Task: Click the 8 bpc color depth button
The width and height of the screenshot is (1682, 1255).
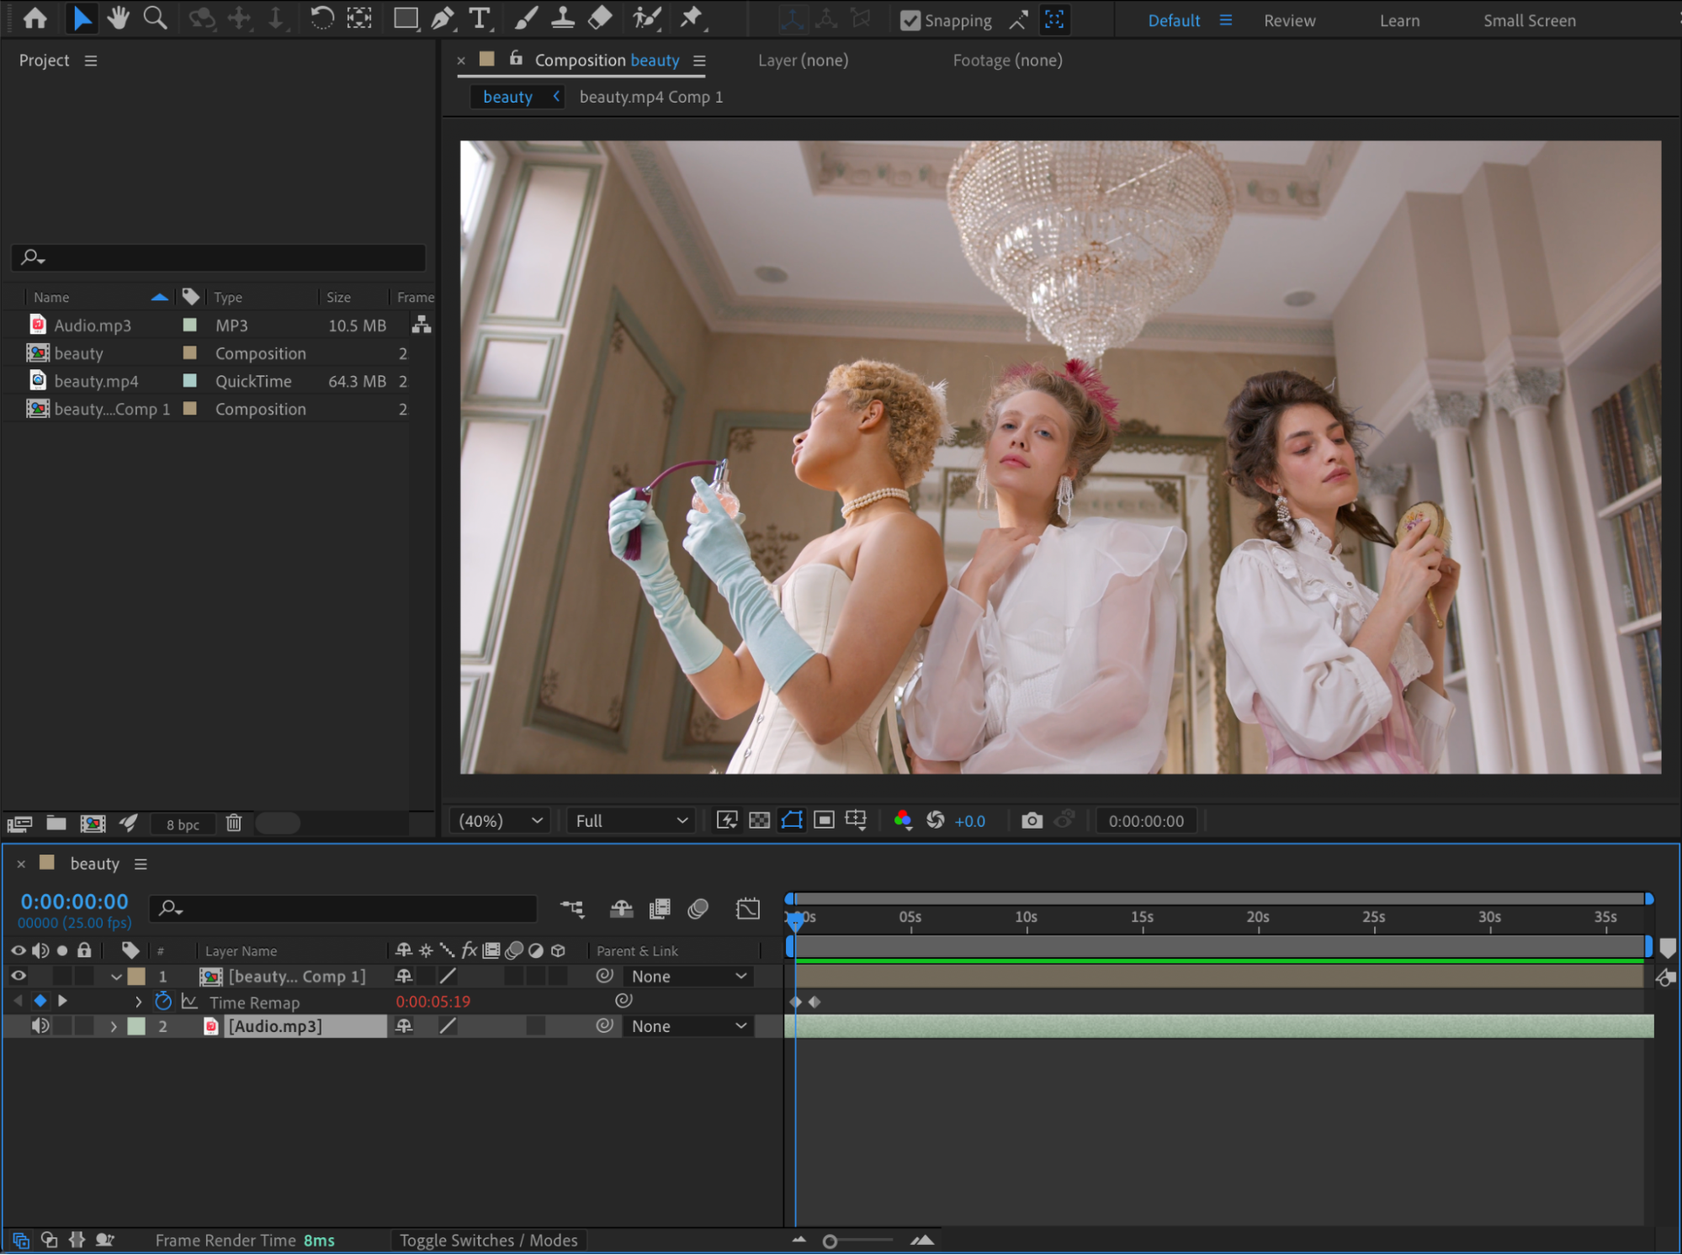Action: click(x=183, y=824)
